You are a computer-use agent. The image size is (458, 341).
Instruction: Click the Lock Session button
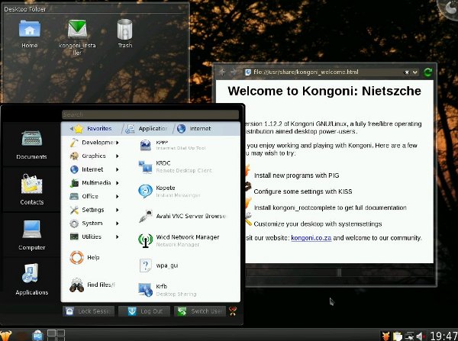(89, 311)
